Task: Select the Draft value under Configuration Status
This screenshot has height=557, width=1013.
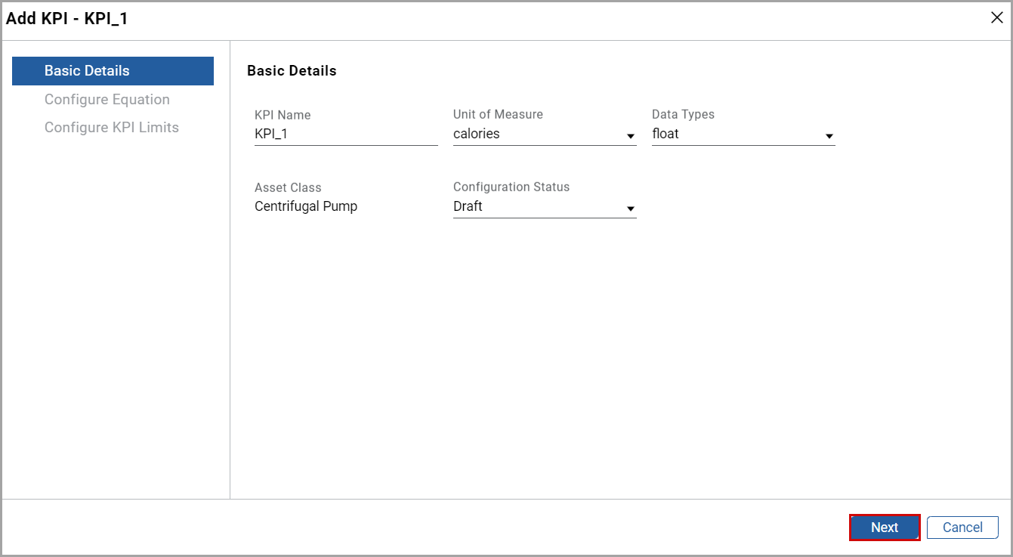Action: point(468,206)
